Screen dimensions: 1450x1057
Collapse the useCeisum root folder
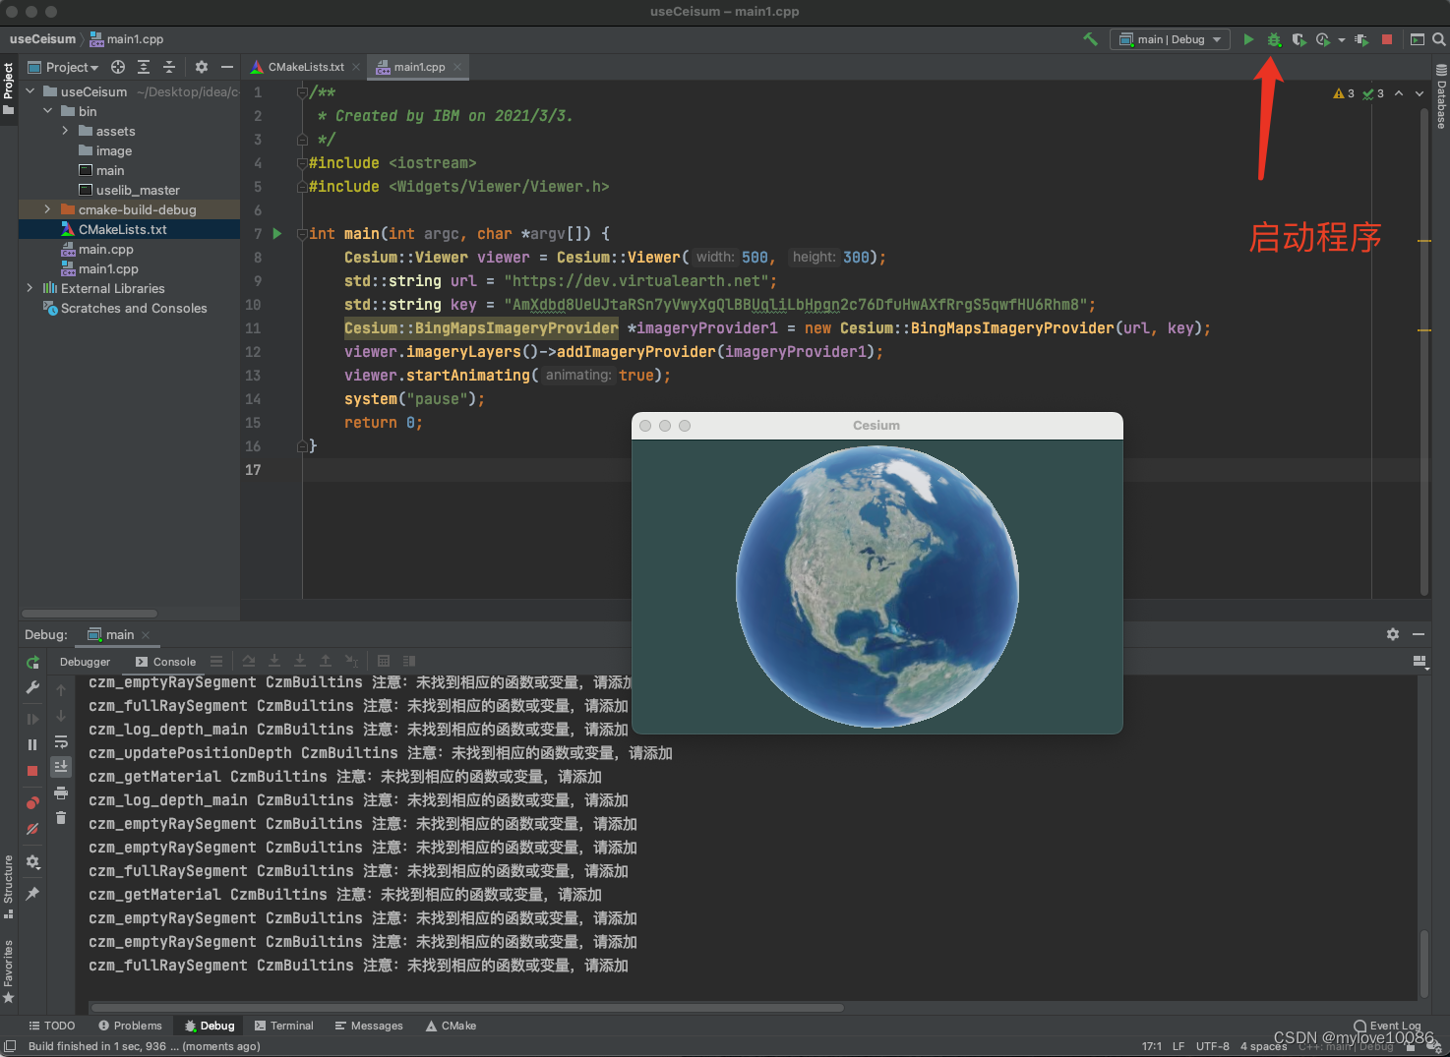pos(30,91)
